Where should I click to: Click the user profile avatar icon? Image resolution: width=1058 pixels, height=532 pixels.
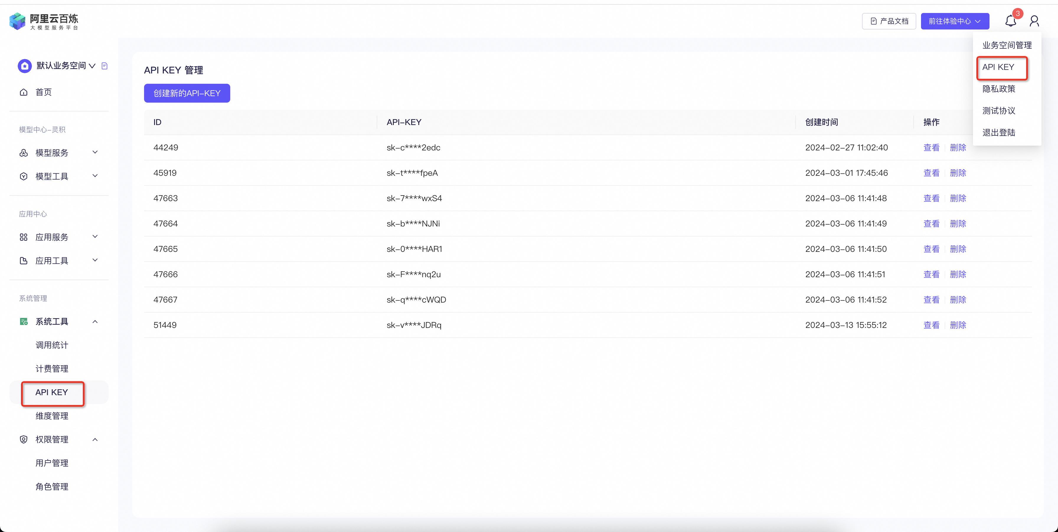click(1034, 21)
